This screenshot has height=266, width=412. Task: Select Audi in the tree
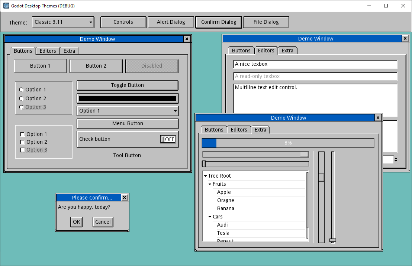(222, 225)
